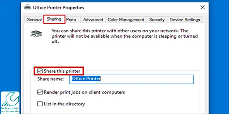The height and width of the screenshot is (114, 229).
Task: Toggle Render print jobs on client computers
Action: (x=40, y=92)
